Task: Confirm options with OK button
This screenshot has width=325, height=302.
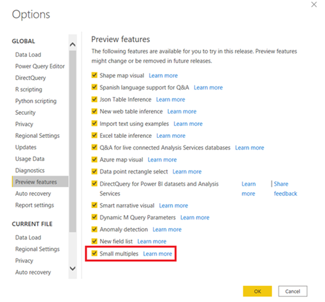Action: [257, 291]
